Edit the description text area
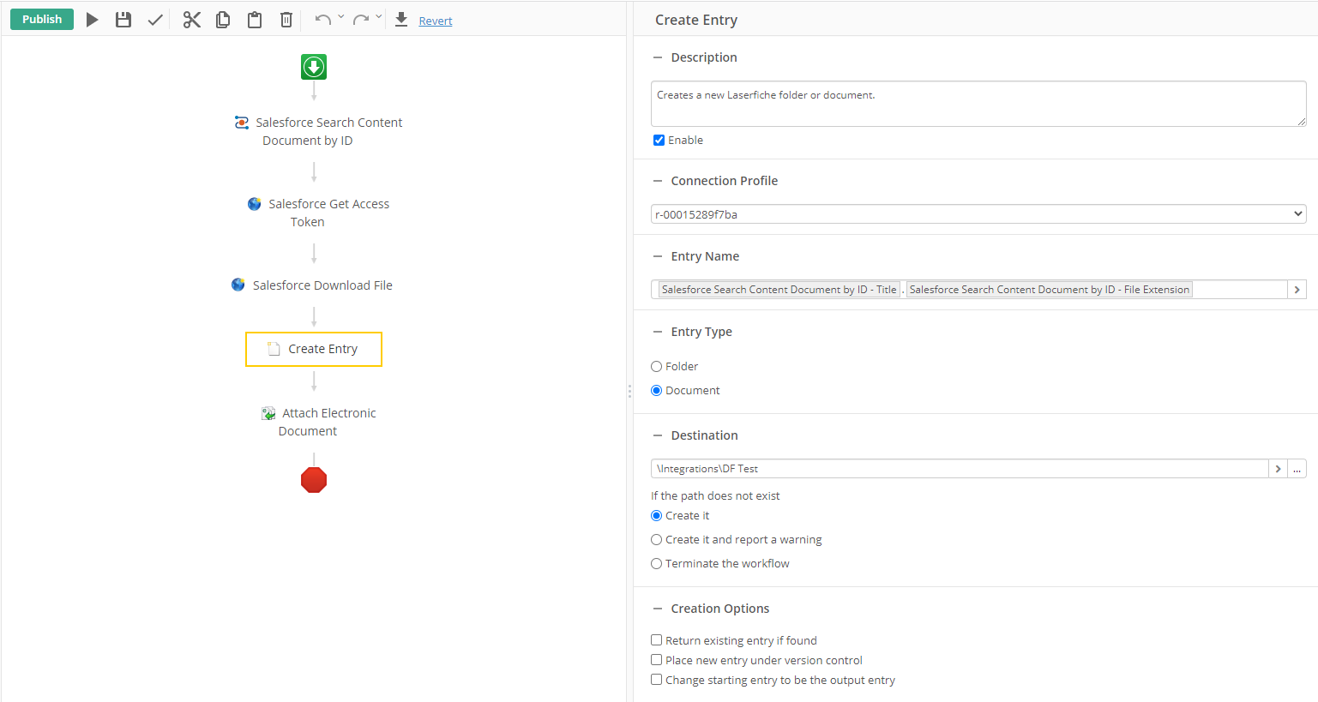Screen dimensions: 1318x702 (x=978, y=104)
